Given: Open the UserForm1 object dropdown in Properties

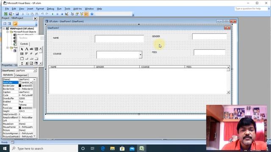Looking at the screenshot, I should tap(35, 71).
